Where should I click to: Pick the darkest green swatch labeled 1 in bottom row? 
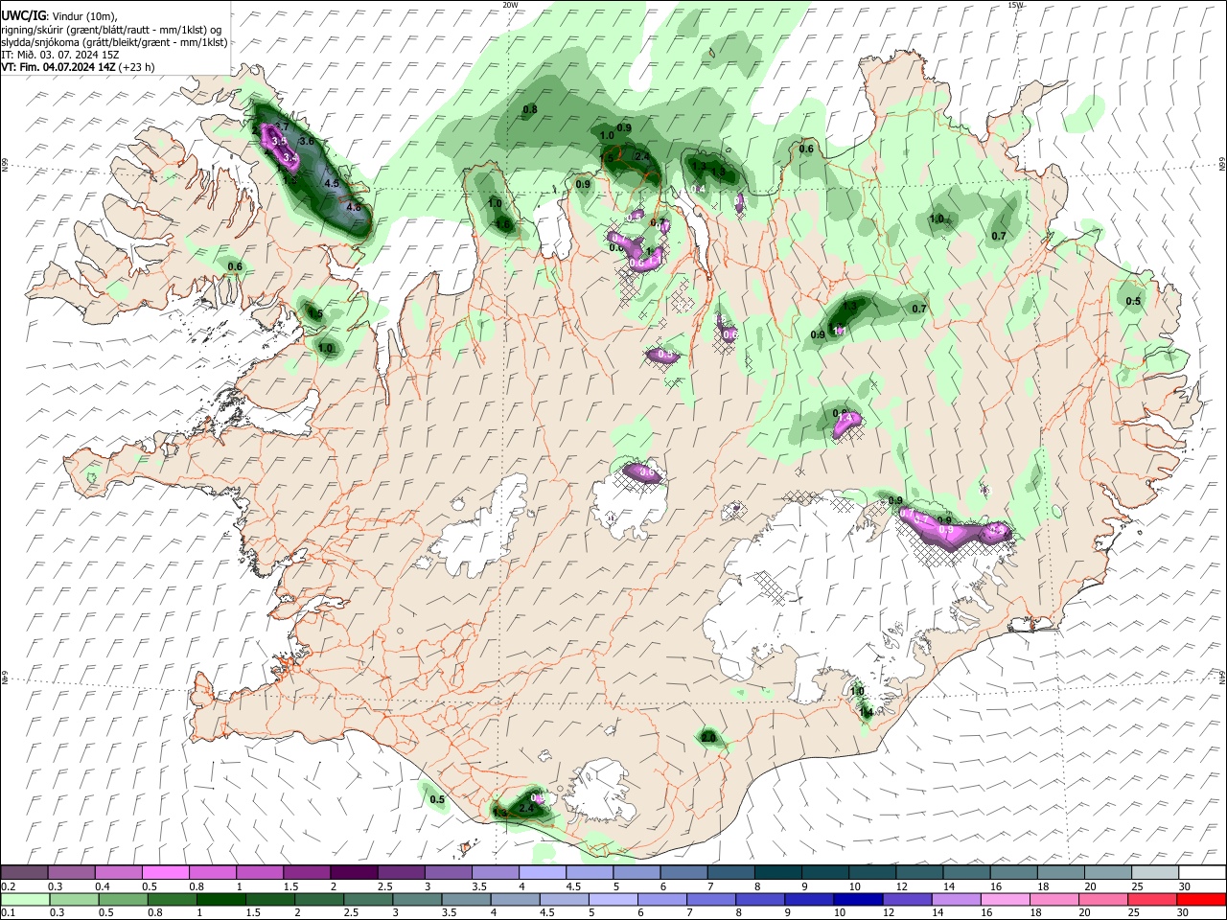pos(221,899)
